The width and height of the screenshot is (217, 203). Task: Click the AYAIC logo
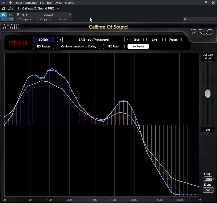coord(11,27)
